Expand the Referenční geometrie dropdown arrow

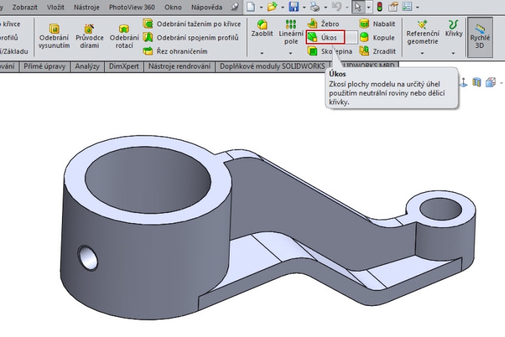(x=422, y=53)
